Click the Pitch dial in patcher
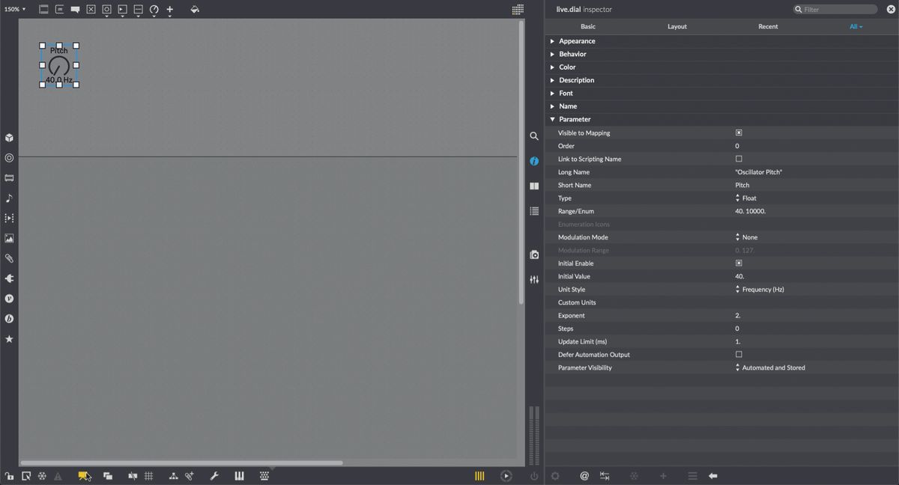Screen dimensions: 899x485 click(59, 65)
